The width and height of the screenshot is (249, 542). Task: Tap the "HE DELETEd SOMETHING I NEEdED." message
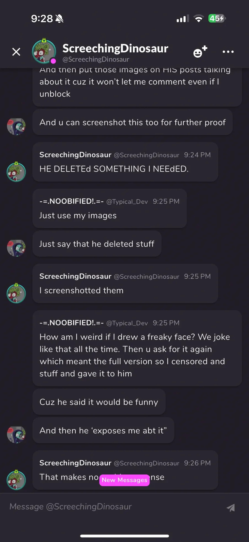coord(114,169)
